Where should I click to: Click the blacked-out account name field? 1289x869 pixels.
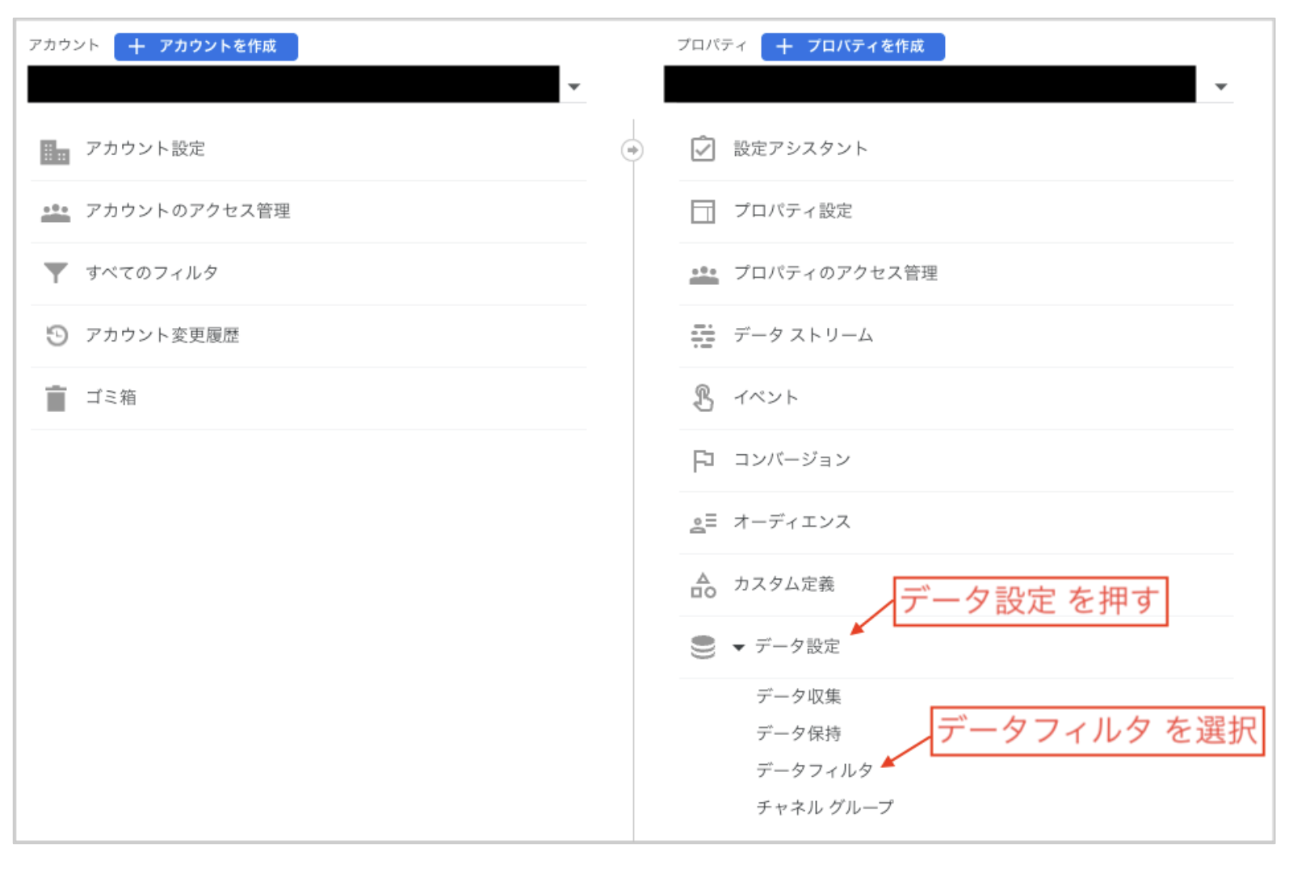[293, 84]
